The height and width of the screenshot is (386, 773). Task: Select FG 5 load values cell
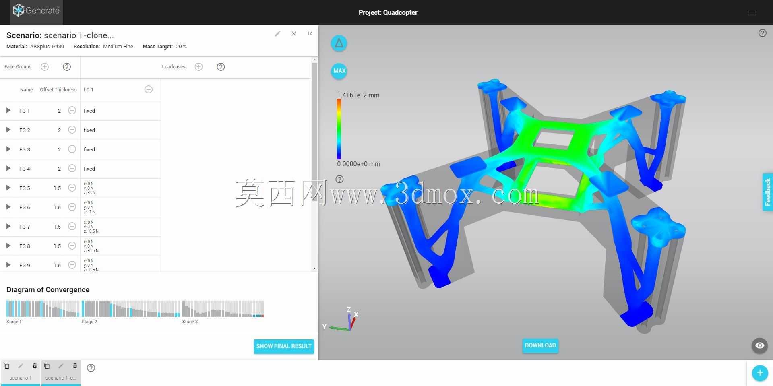tap(120, 188)
